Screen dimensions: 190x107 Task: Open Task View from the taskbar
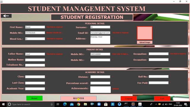[x=58, y=104]
